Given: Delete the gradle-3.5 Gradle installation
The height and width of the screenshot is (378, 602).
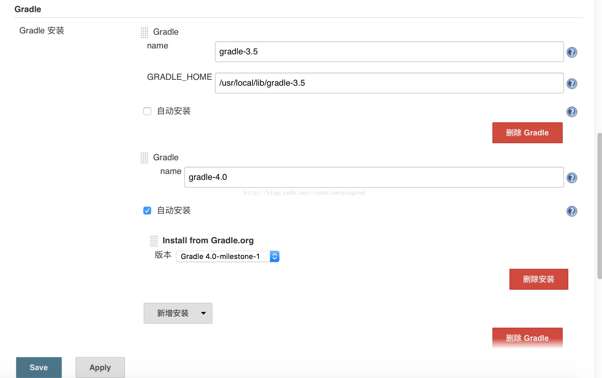Looking at the screenshot, I should tap(527, 133).
